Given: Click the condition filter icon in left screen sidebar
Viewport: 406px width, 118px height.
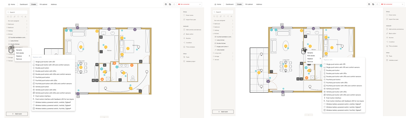Looking at the screenshot, I should click(22, 16).
